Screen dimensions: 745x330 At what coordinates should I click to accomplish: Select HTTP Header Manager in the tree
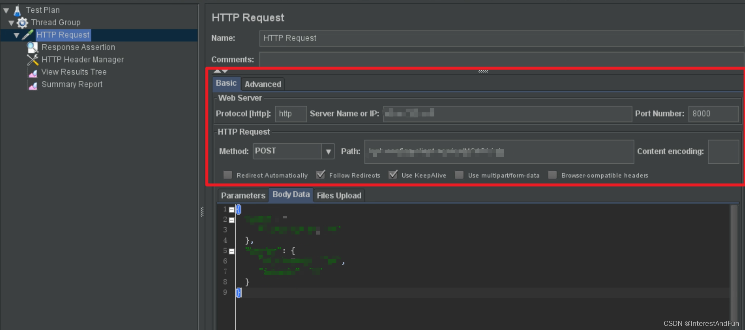coord(83,60)
